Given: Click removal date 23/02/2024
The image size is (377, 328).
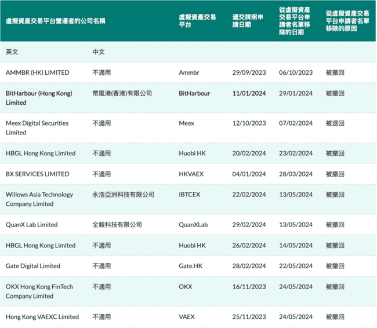Looking at the screenshot, I should (x=296, y=154).
